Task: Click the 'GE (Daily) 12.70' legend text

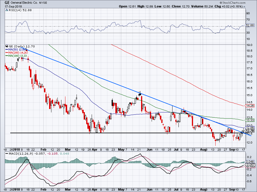Action: coord(22,46)
